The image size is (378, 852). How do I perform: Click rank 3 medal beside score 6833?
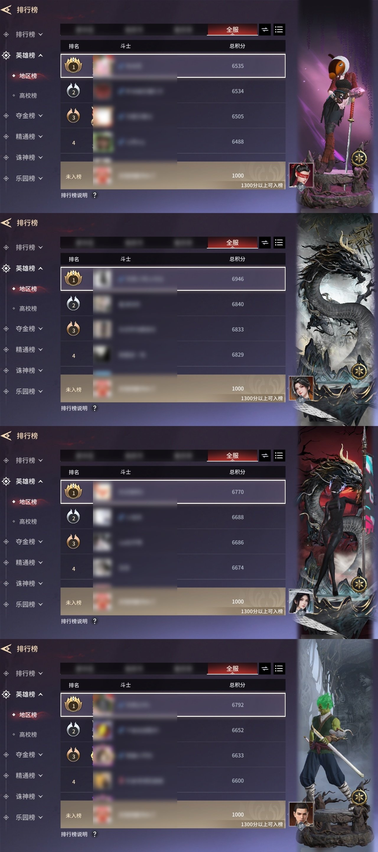click(x=73, y=328)
